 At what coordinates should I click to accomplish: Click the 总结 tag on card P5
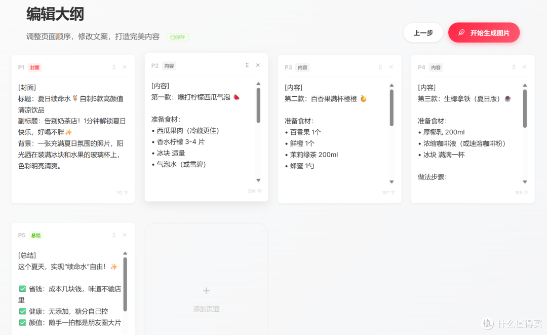coord(35,235)
